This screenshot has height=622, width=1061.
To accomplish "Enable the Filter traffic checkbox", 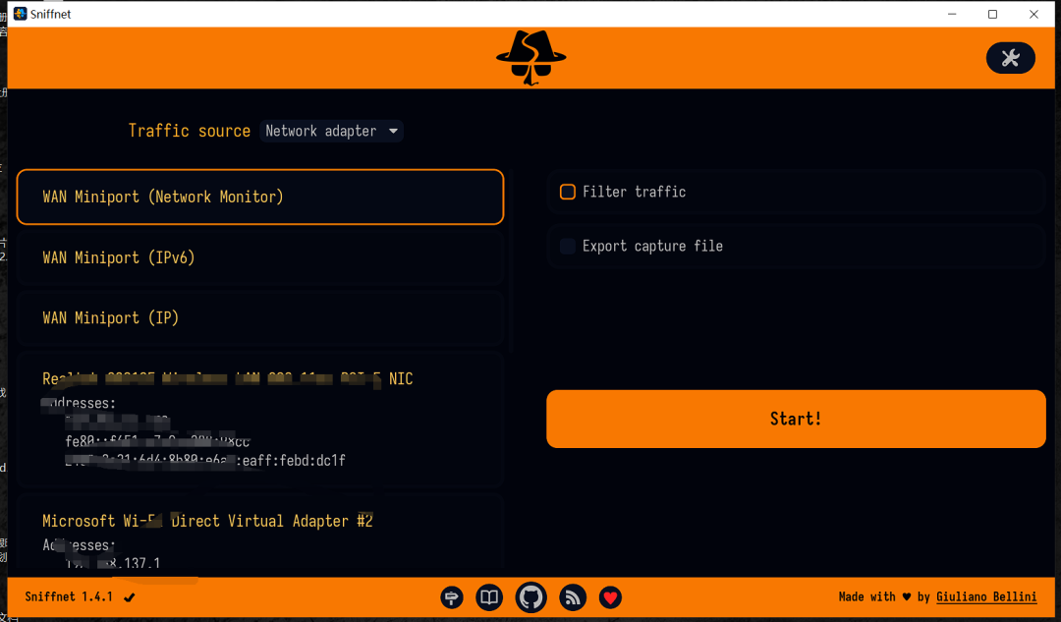I will point(568,192).
